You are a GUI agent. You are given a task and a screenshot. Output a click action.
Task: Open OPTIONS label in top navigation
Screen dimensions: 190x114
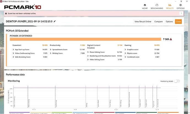pyautogui.click(x=180, y=8)
